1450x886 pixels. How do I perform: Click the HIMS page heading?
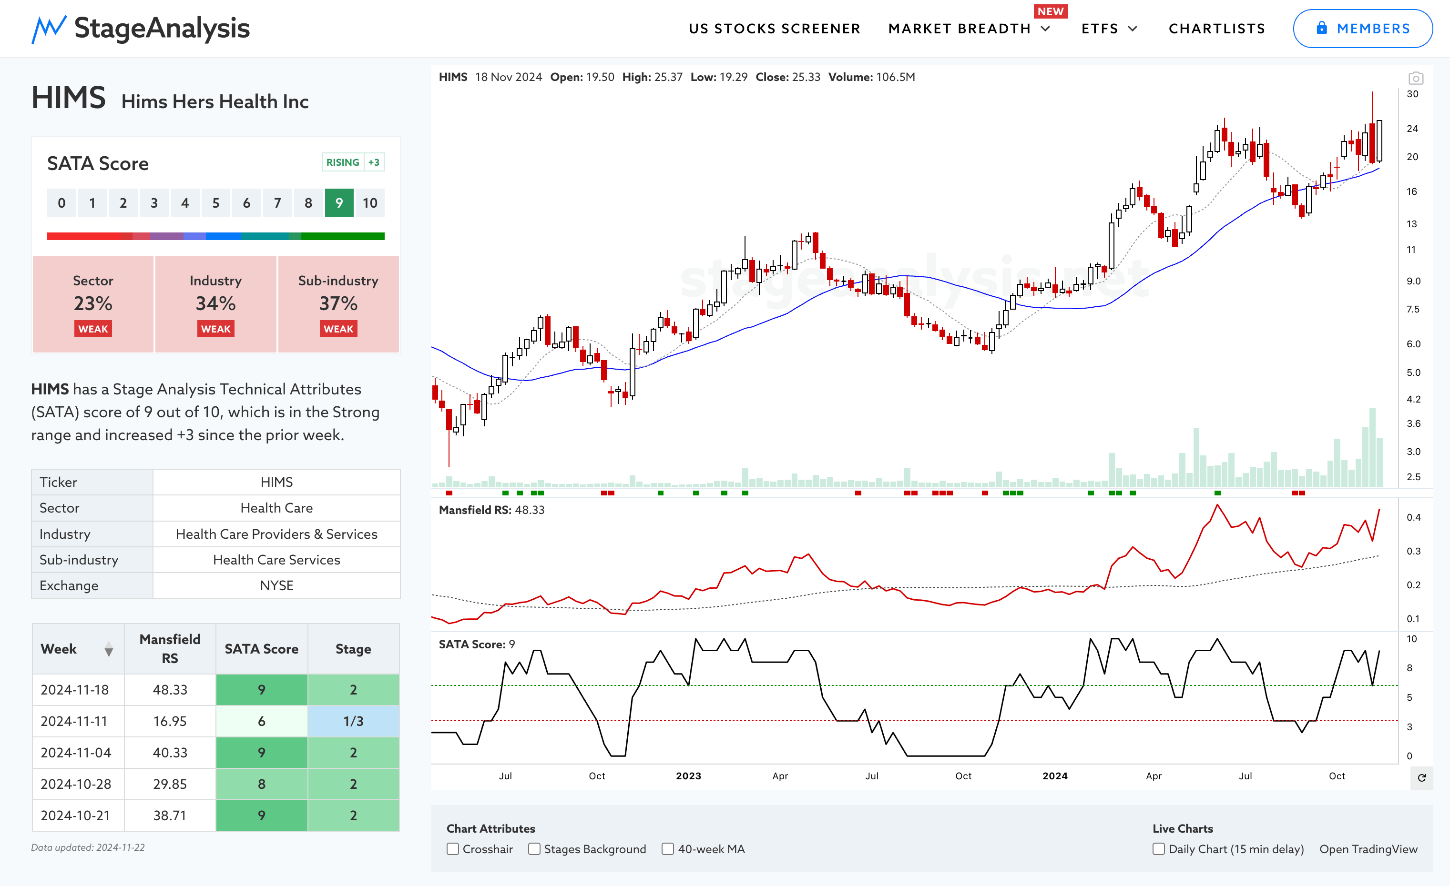(68, 98)
